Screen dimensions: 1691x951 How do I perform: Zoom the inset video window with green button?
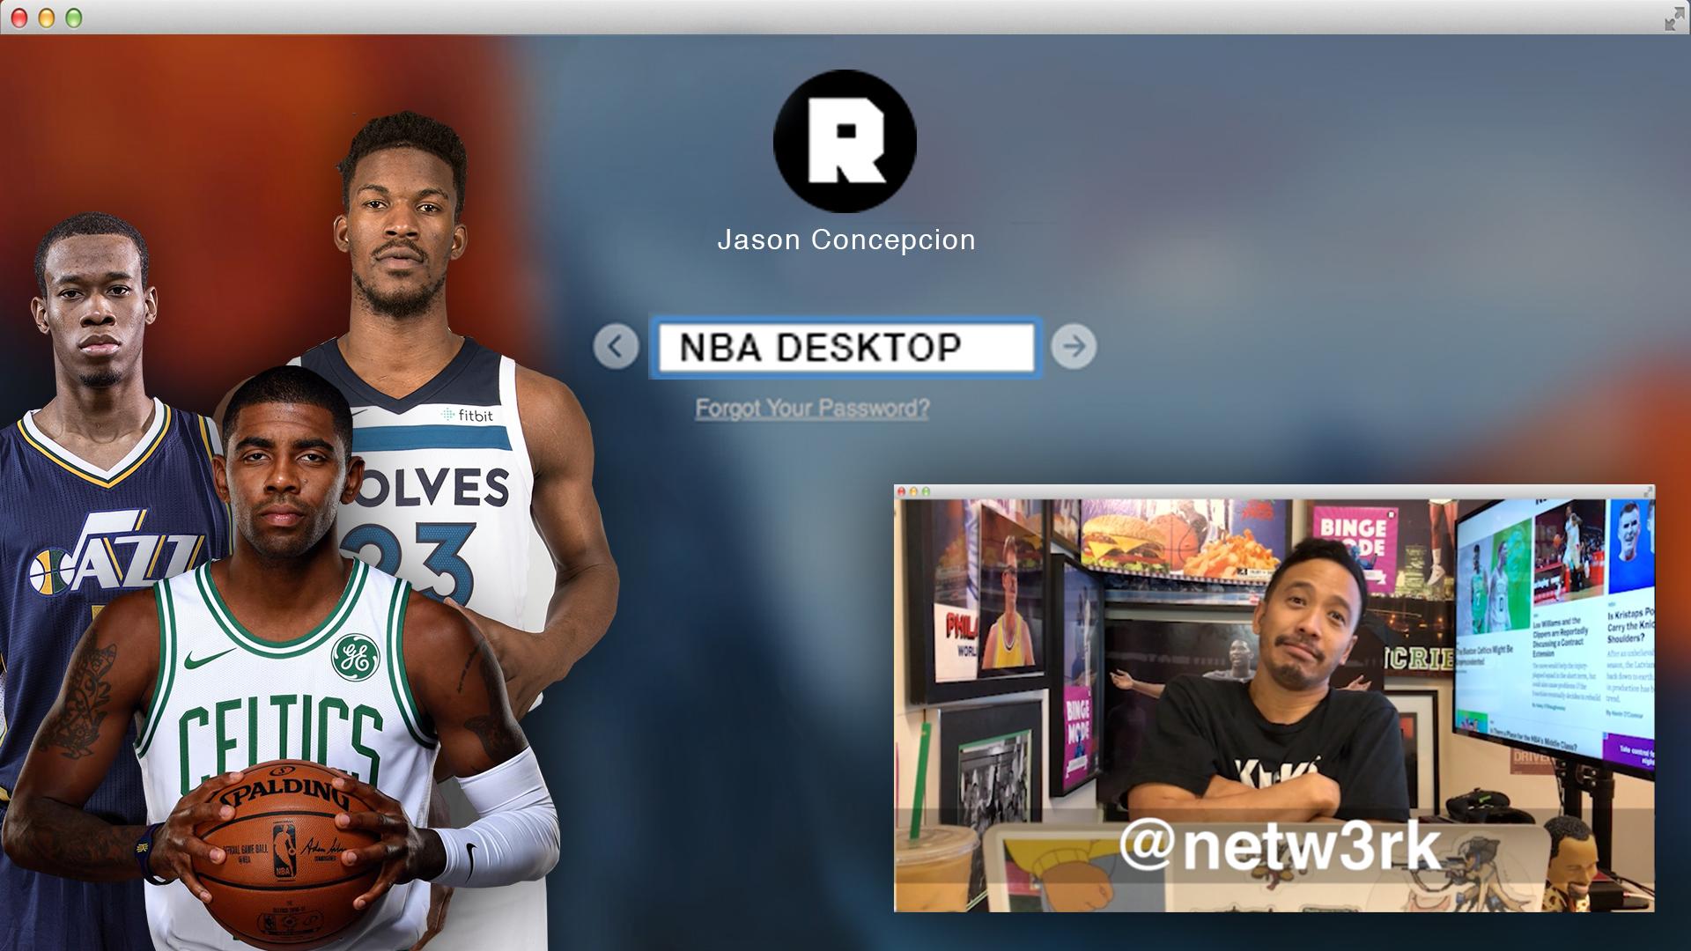coord(926,491)
